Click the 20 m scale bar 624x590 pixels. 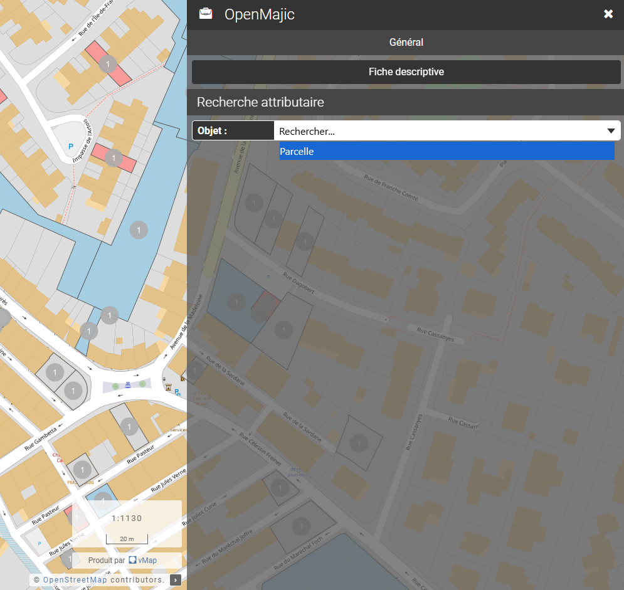[x=127, y=539]
